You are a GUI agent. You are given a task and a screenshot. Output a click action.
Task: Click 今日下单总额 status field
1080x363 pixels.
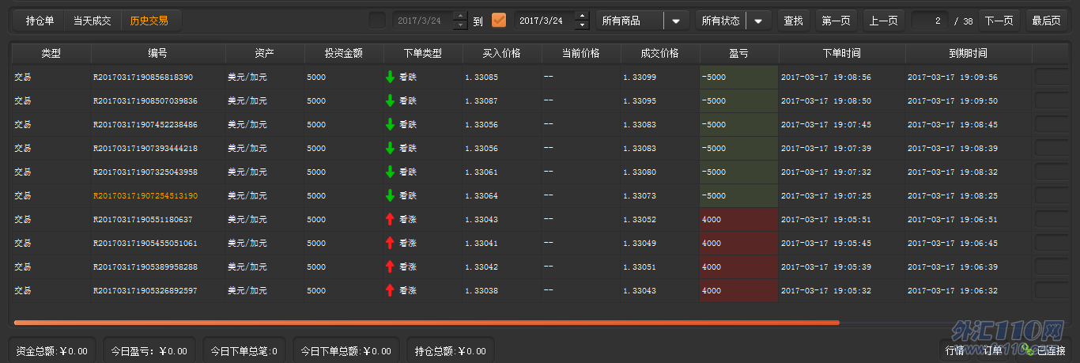coord(346,350)
